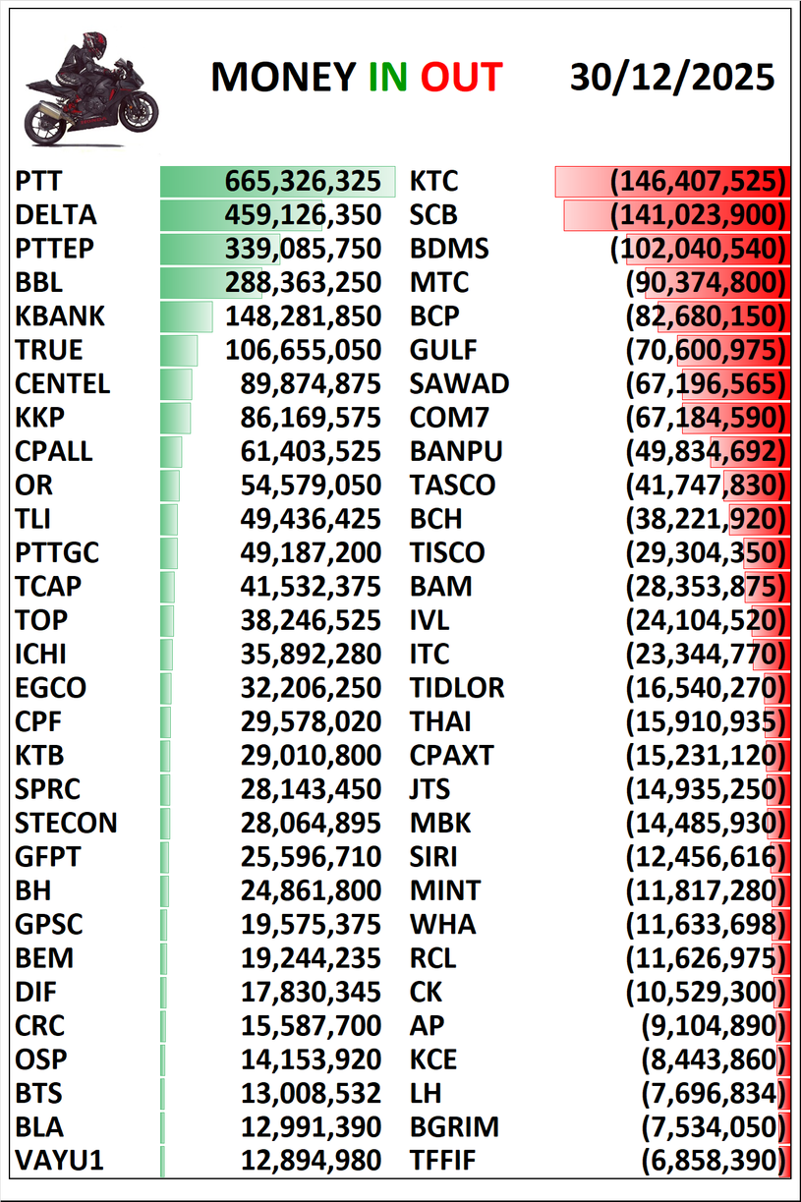The height and width of the screenshot is (1202, 801).
Task: Select the VAYU1 ticker at bottom
Action: pos(60,1161)
